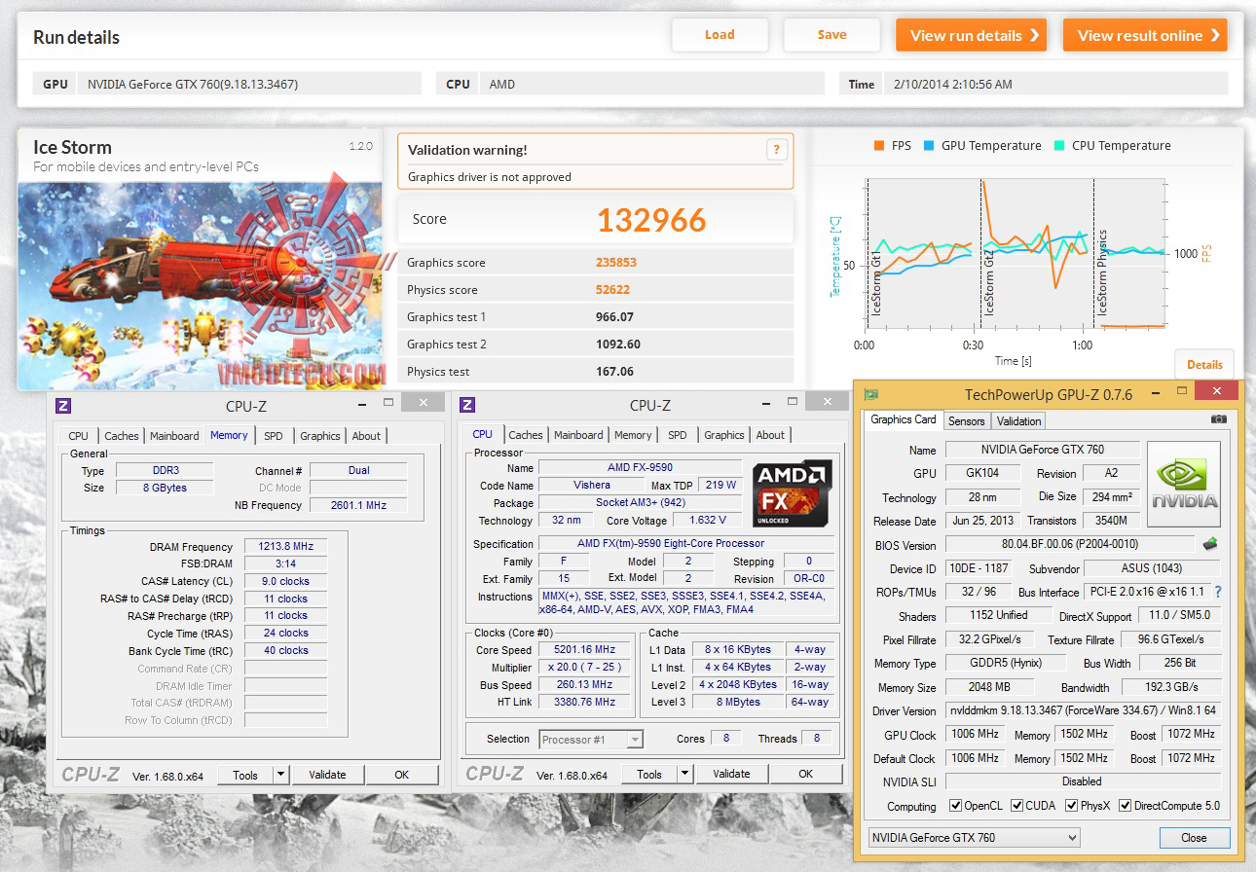Select the Graphics Card tab in GPU-Z
Screen dimensions: 1256x872
point(903,419)
